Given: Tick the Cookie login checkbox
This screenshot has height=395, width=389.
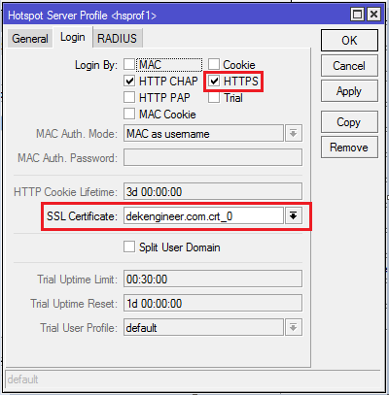Looking at the screenshot, I should pyautogui.click(x=214, y=64).
